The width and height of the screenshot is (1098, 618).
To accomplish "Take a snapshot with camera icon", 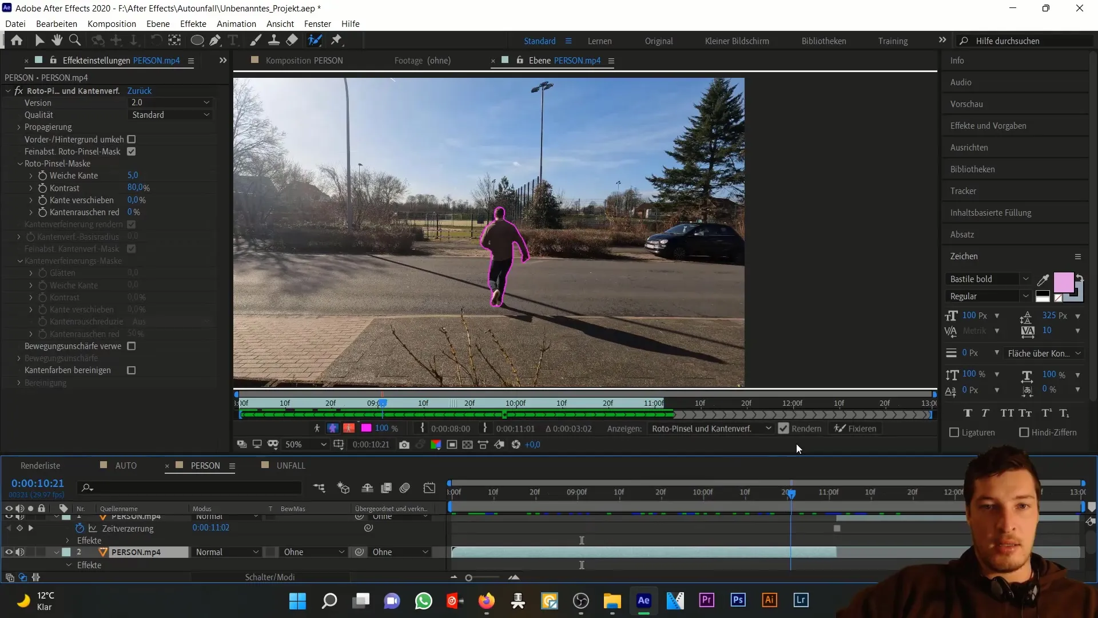I will 404,445.
